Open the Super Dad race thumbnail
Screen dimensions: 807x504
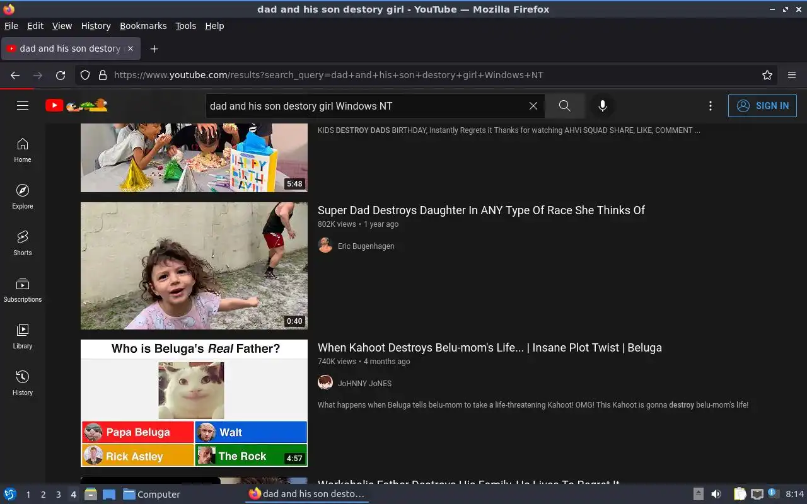pyautogui.click(x=194, y=266)
